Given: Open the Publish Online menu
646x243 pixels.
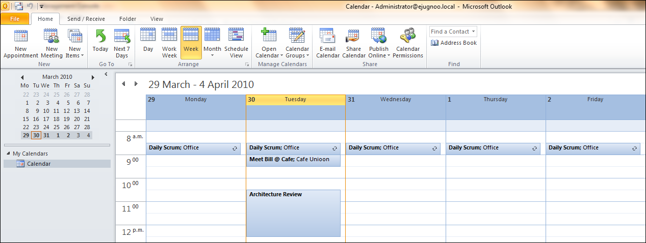Looking at the screenshot, I should click(x=379, y=43).
